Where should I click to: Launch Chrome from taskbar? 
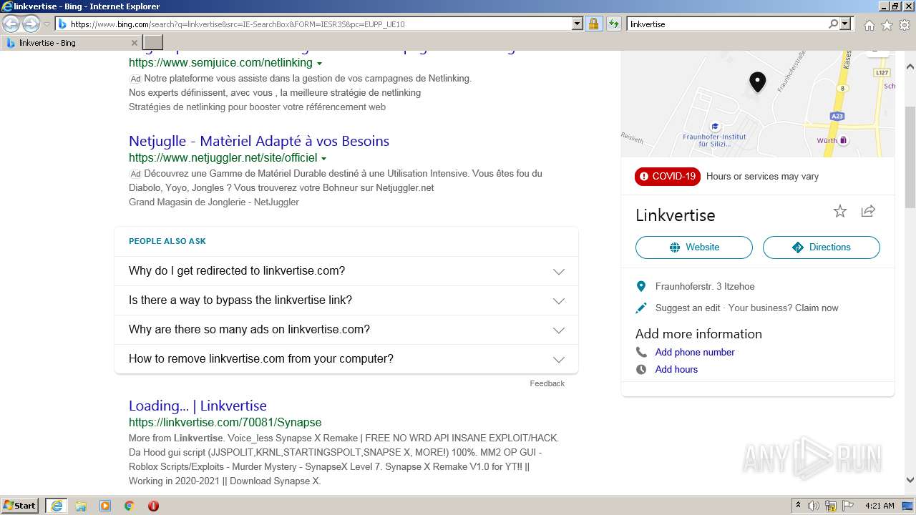click(x=129, y=506)
